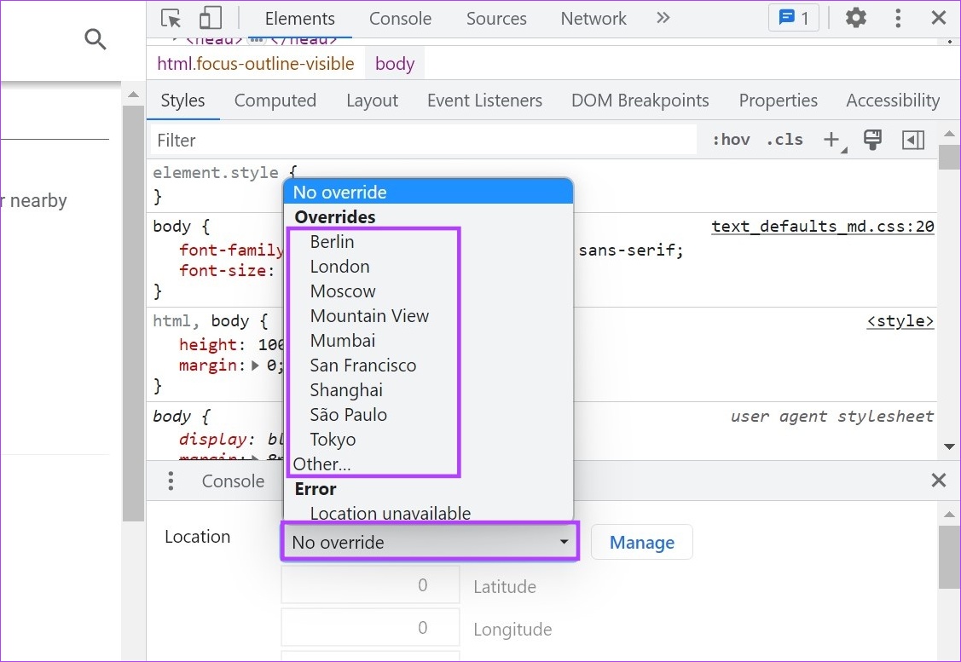Image resolution: width=961 pixels, height=662 pixels.
Task: Toggle the device toolbar
Action: [x=210, y=18]
